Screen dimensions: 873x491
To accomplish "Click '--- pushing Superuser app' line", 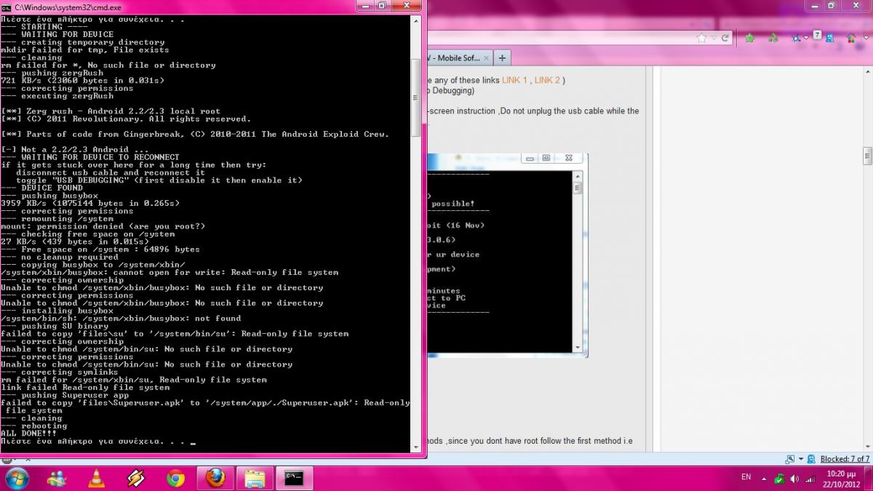I will click(x=65, y=395).
